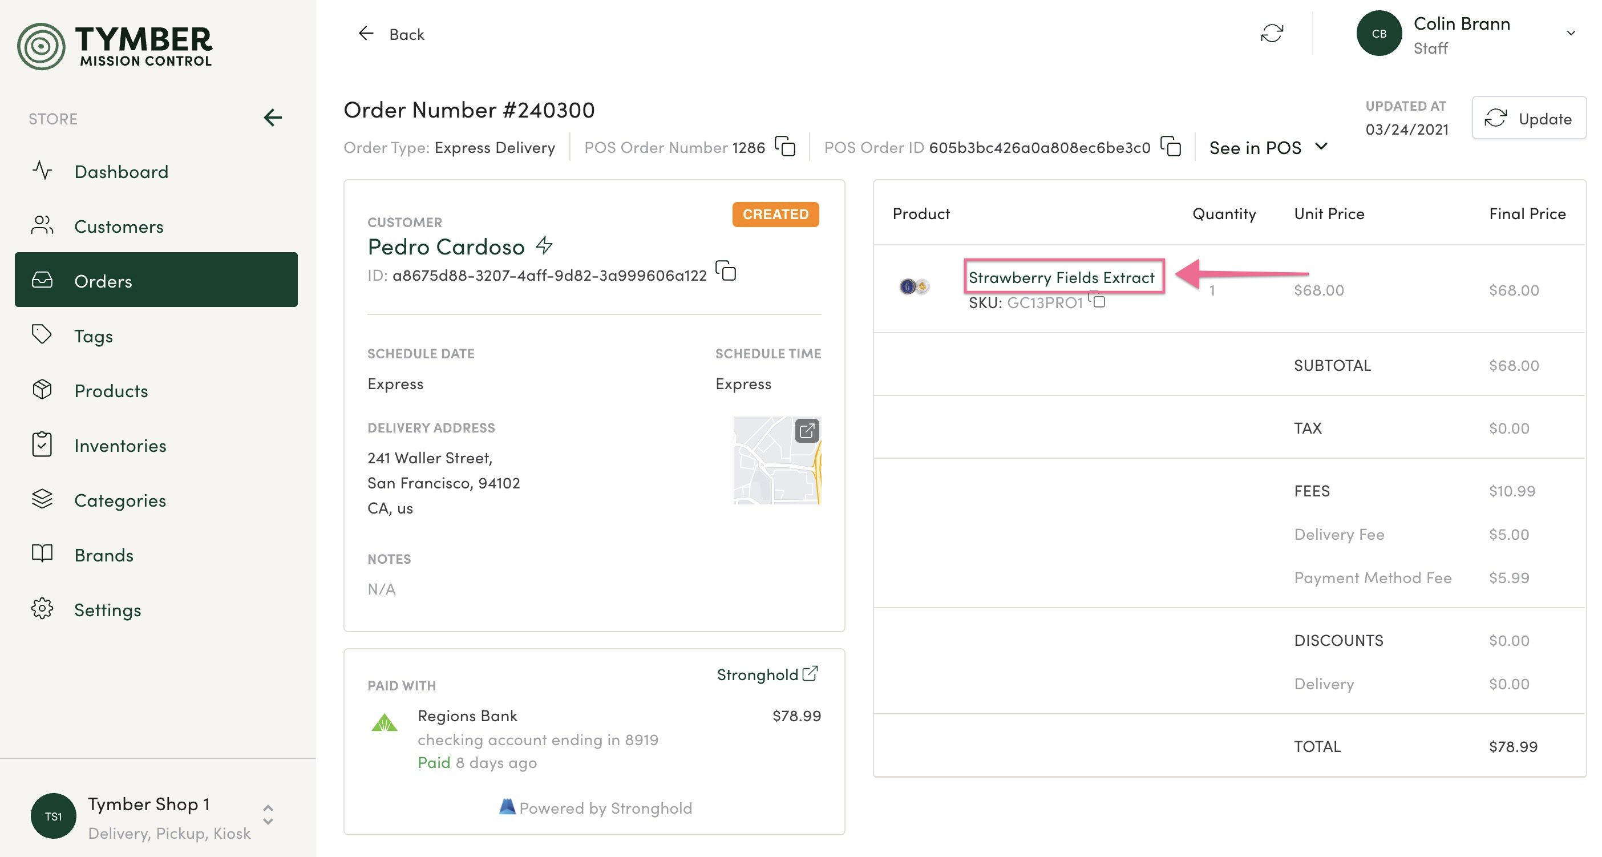The image size is (1602, 857).
Task: Click the 'Delivery Fee' label
Action: [1339, 533]
